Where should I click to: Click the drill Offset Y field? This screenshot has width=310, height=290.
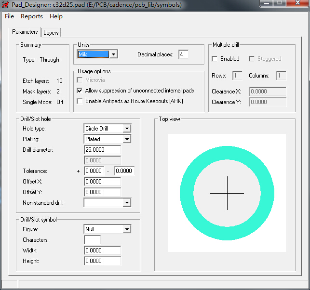point(102,192)
